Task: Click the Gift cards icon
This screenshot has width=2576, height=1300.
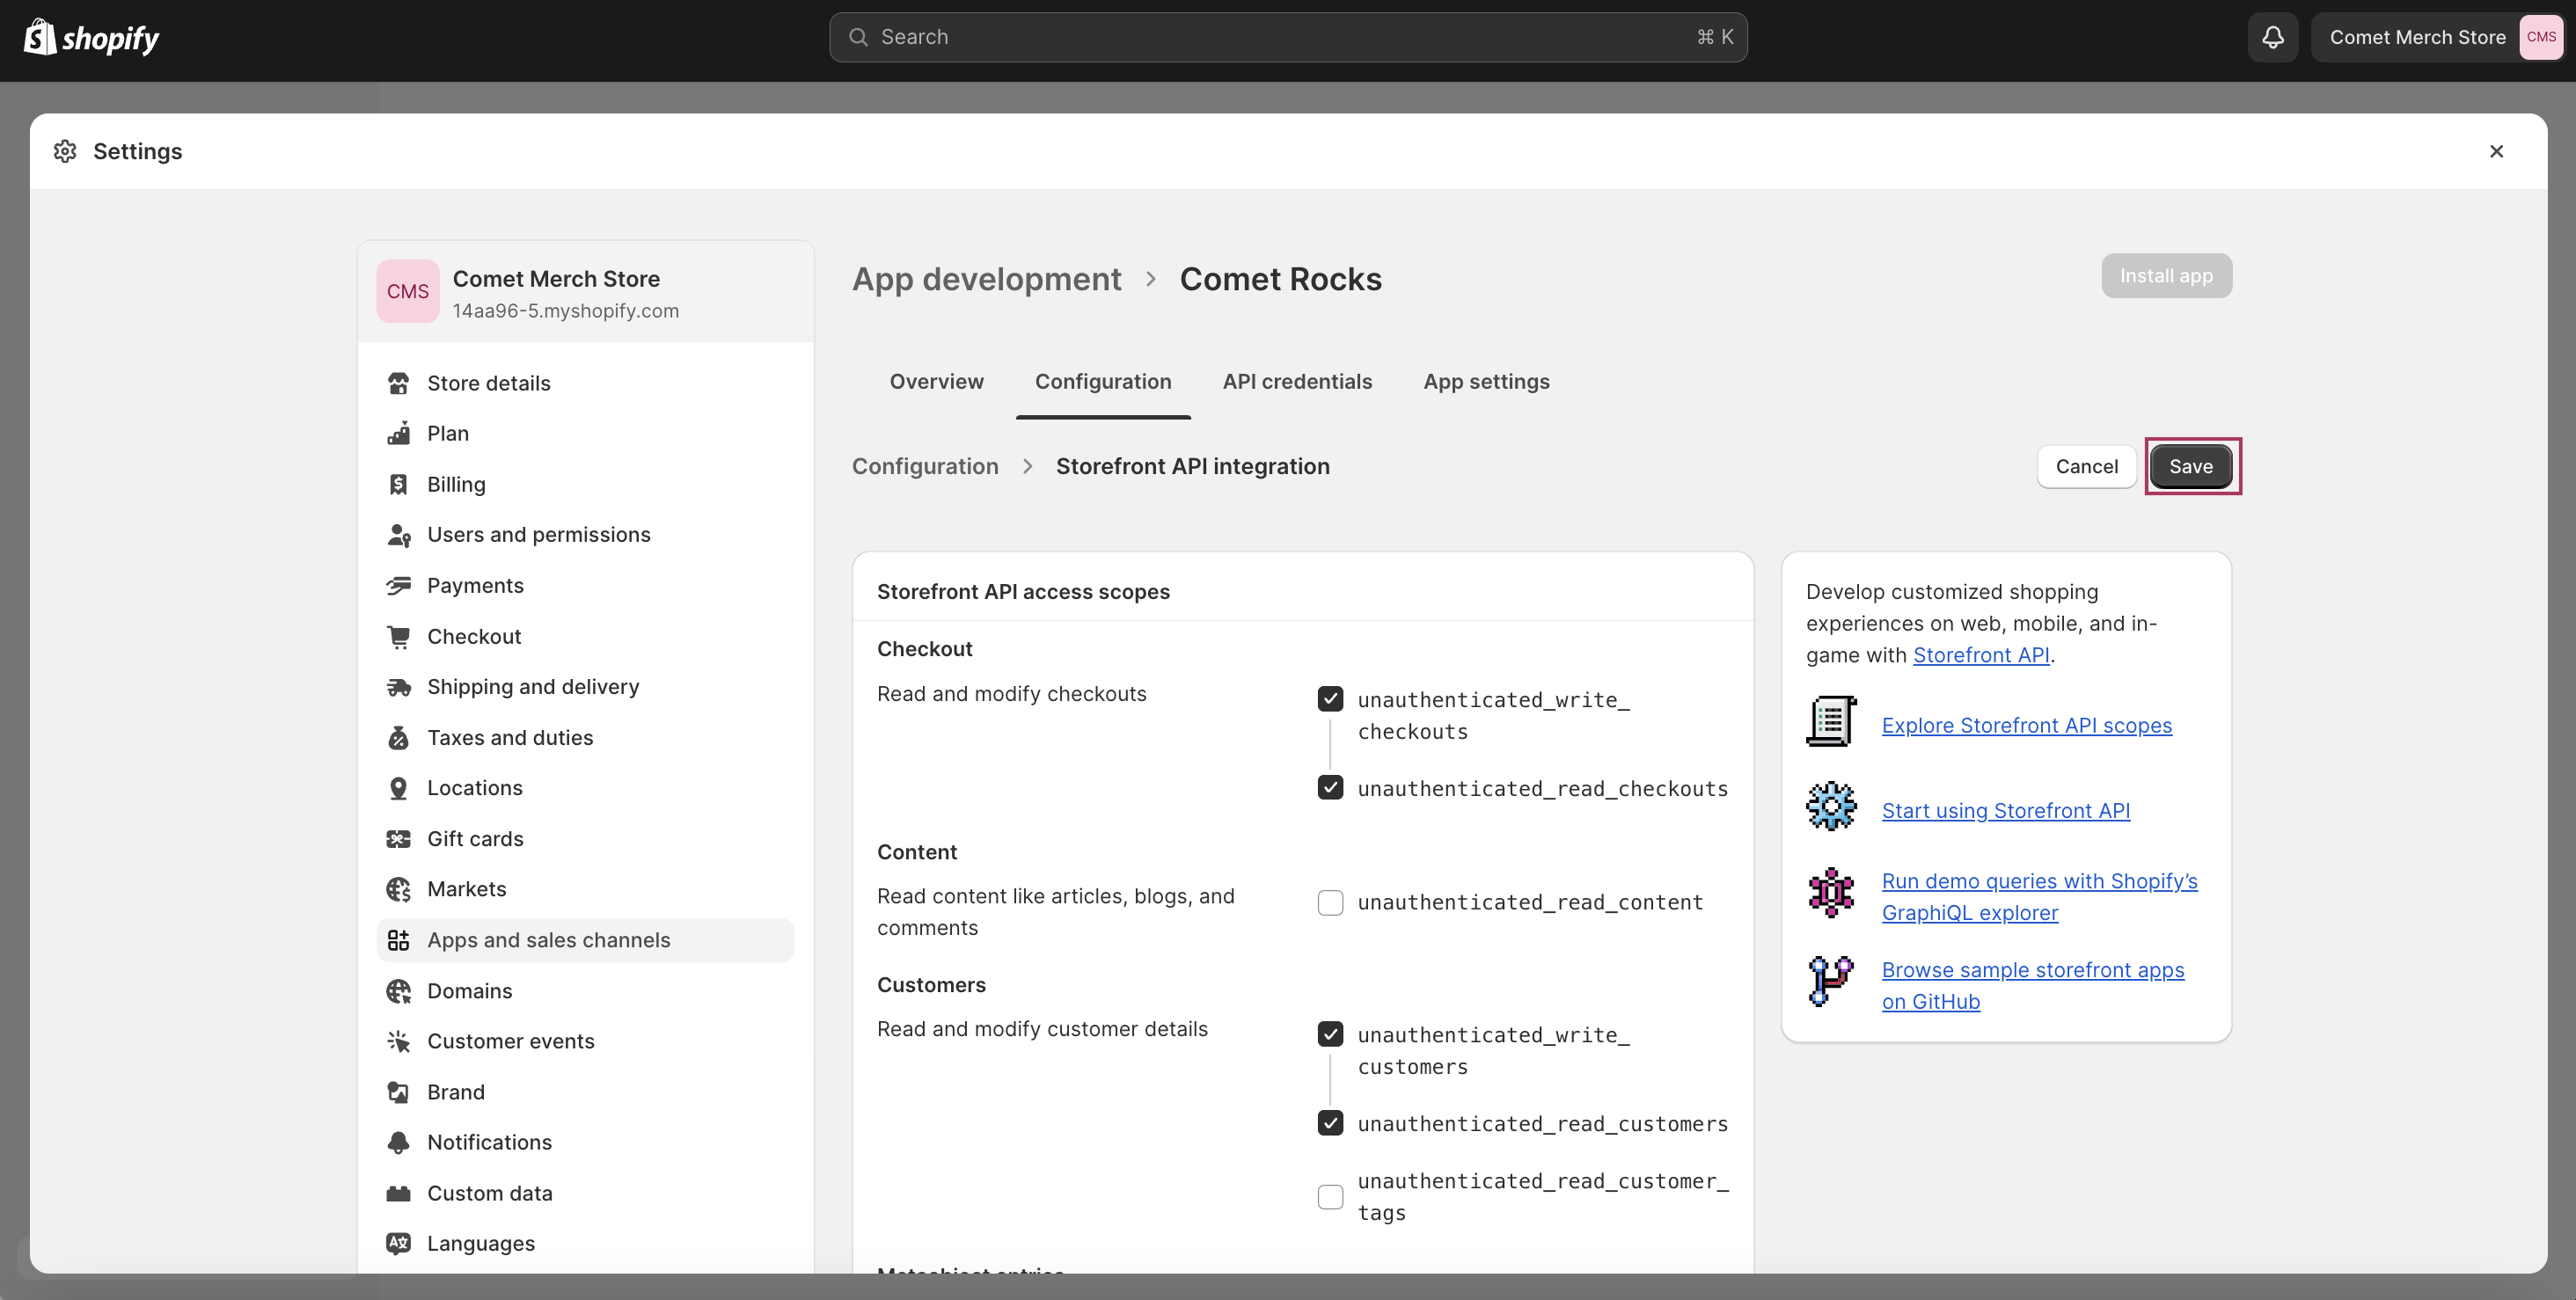Action: 398,839
